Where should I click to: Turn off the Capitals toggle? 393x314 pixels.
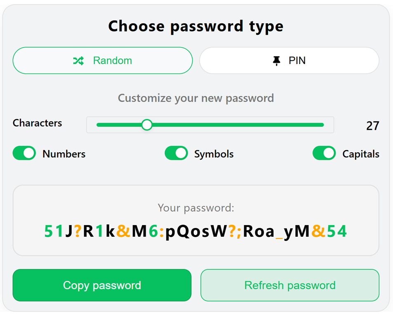[324, 153]
